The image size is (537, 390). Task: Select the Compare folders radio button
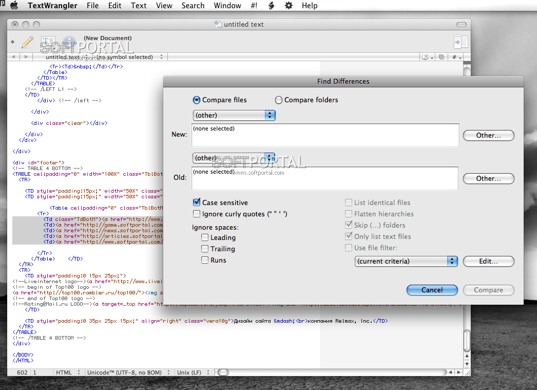[279, 100]
